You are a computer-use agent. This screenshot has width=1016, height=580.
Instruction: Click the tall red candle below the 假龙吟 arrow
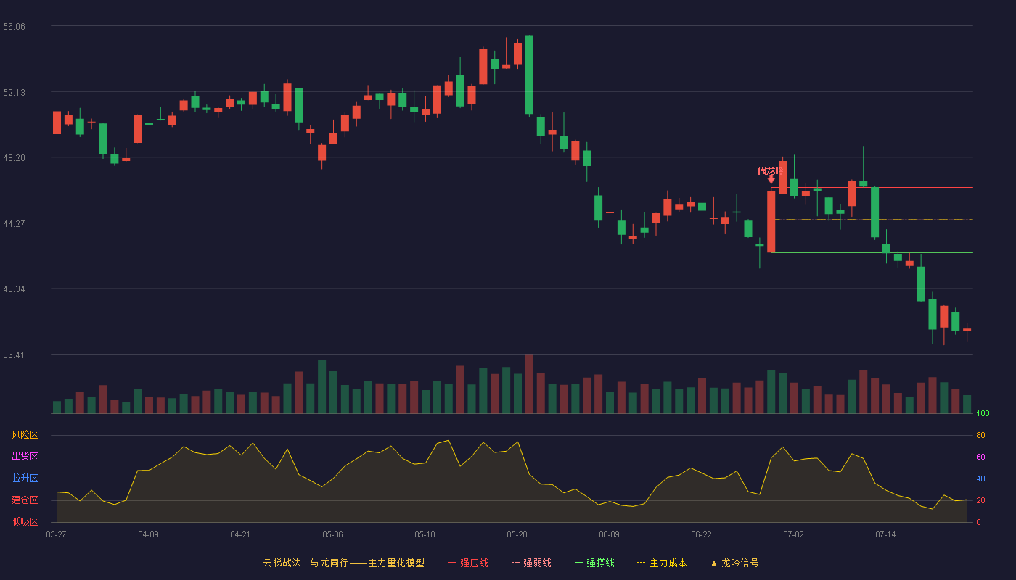click(771, 221)
